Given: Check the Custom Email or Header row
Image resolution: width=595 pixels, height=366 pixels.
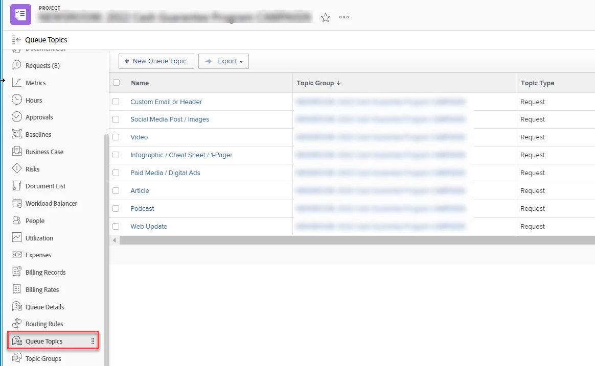Looking at the screenshot, I should click(116, 102).
